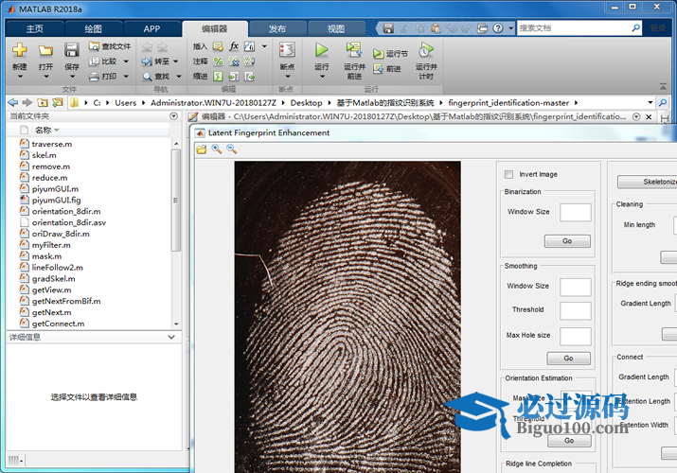Screen dimensions: 677x473
Task: Click the 保存 (Save) icon
Action: click(x=71, y=50)
